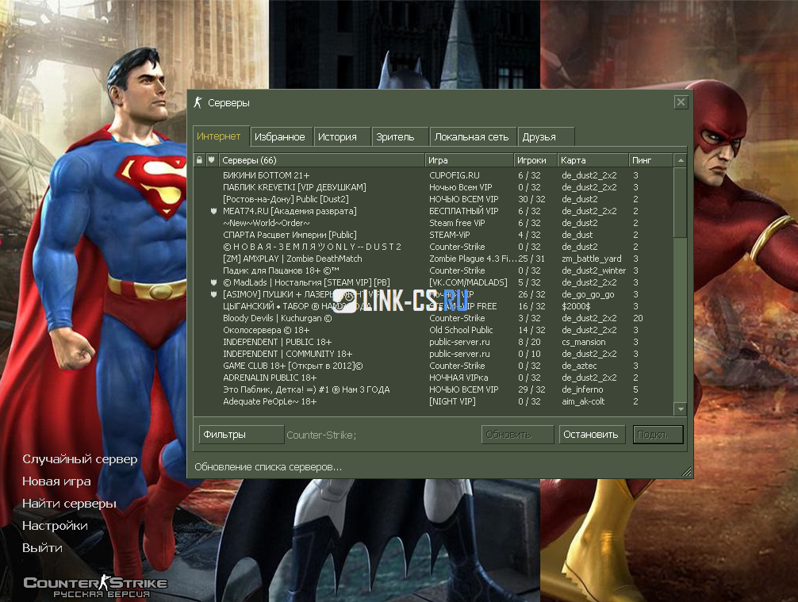Click the shield icon beside MadLads server
The height and width of the screenshot is (602, 798).
click(213, 283)
